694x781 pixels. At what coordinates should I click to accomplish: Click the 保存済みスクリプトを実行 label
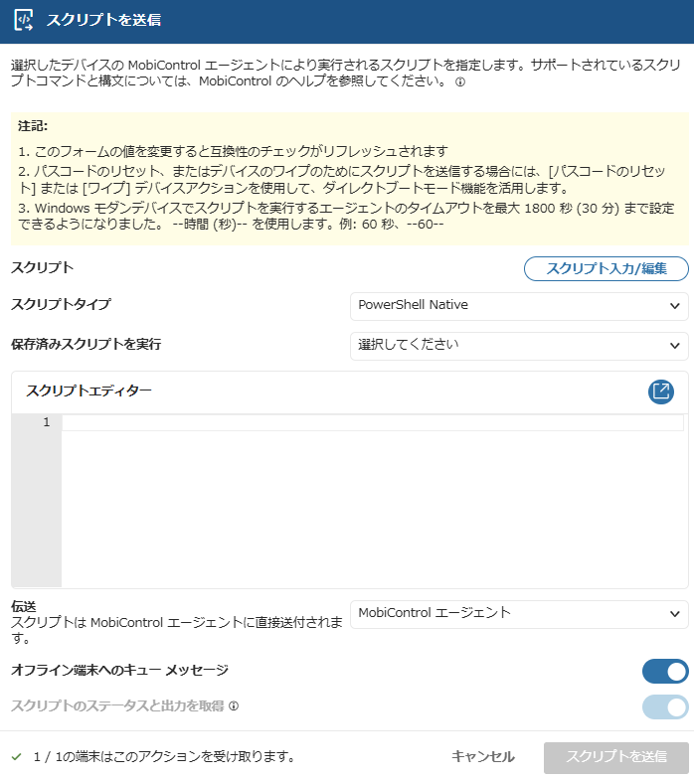(x=86, y=344)
